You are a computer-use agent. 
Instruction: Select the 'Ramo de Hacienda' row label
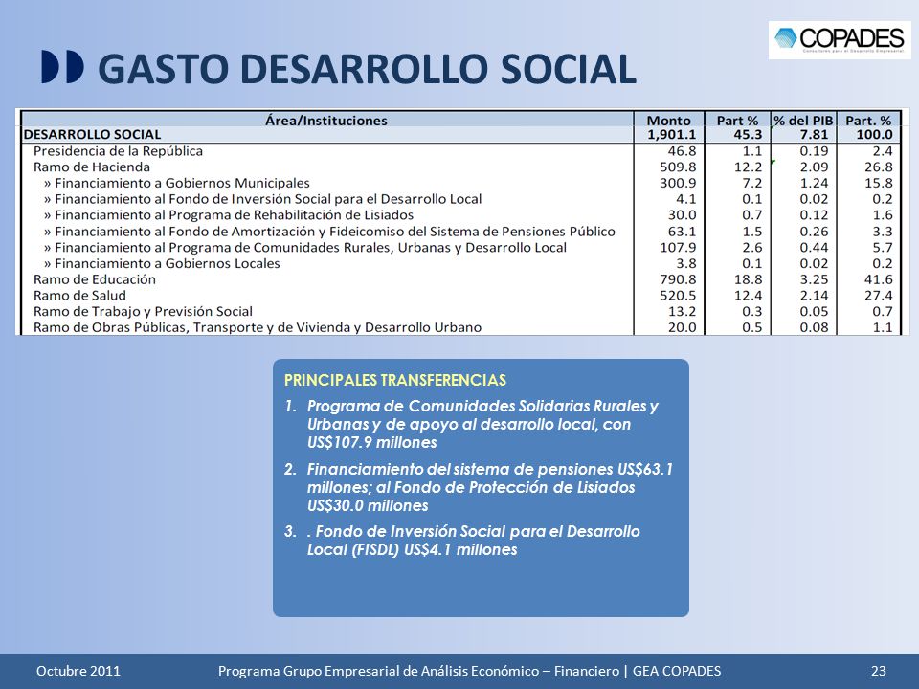coord(92,167)
